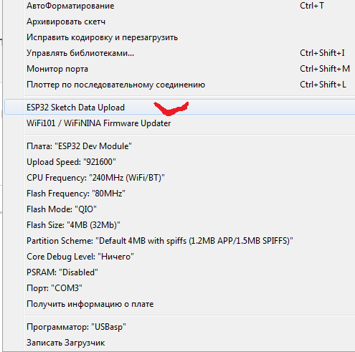355x352 pixels.
Task: Open Управлять библиотеками dialog
Action: tap(180, 53)
